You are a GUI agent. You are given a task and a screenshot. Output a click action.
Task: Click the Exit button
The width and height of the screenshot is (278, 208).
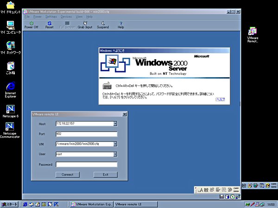tap(106, 175)
